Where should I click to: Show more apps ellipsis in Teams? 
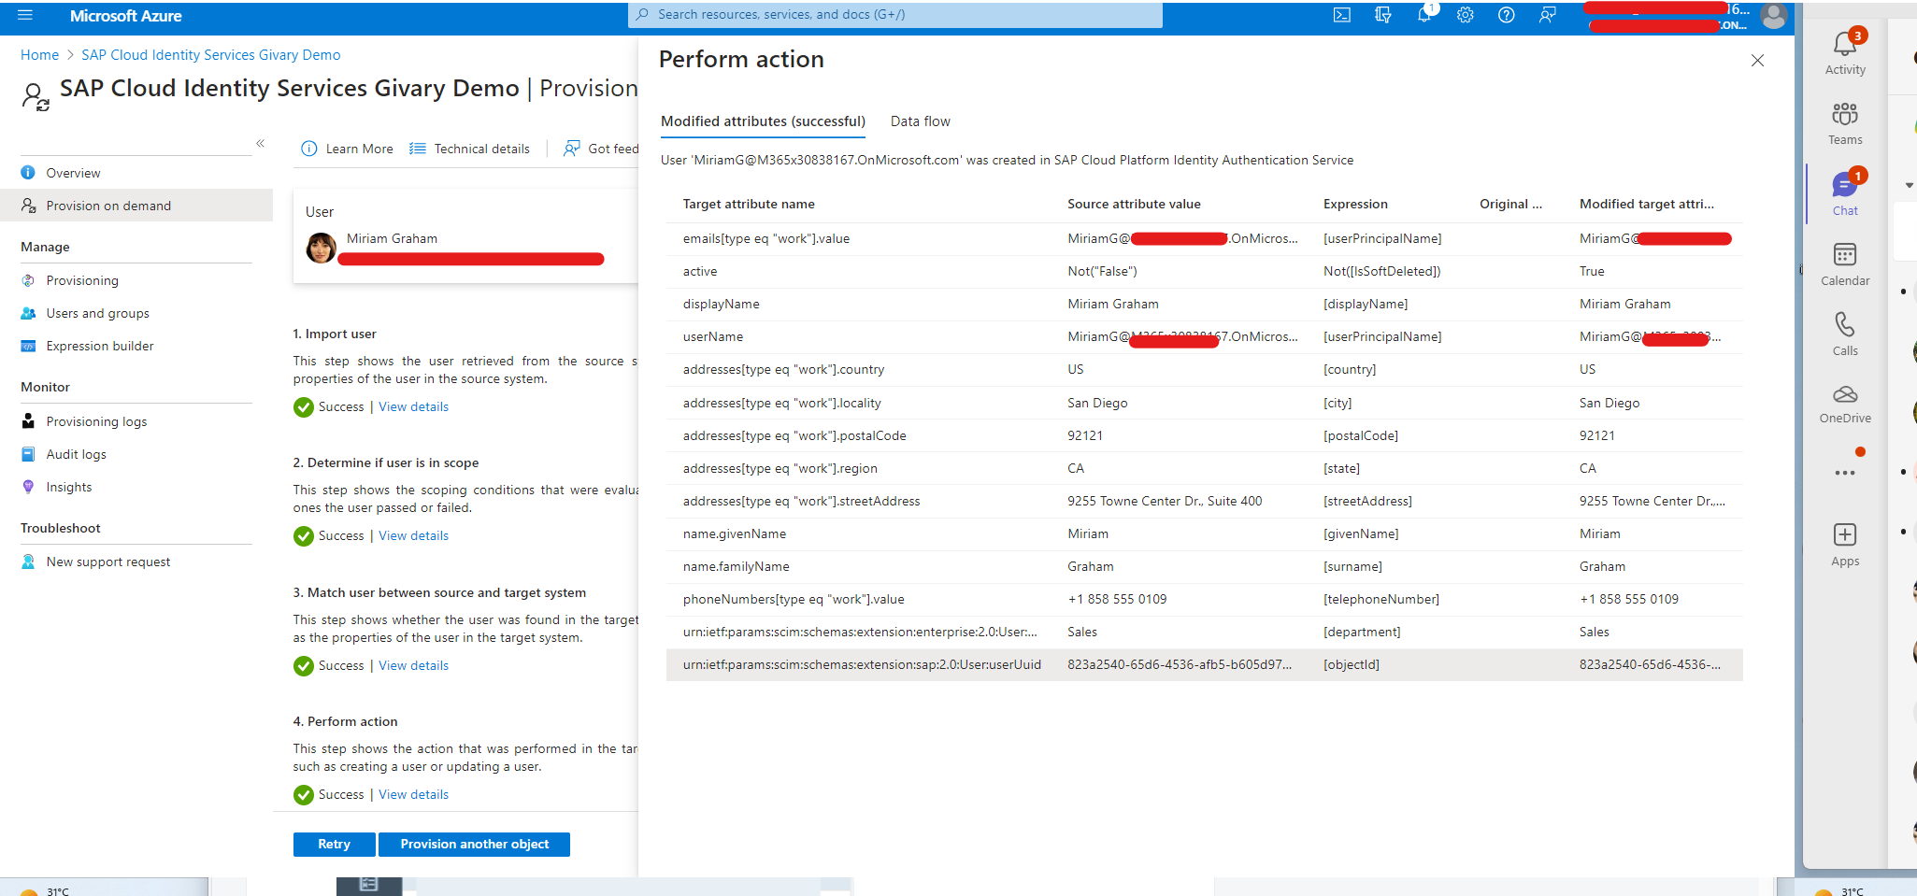[x=1845, y=473]
